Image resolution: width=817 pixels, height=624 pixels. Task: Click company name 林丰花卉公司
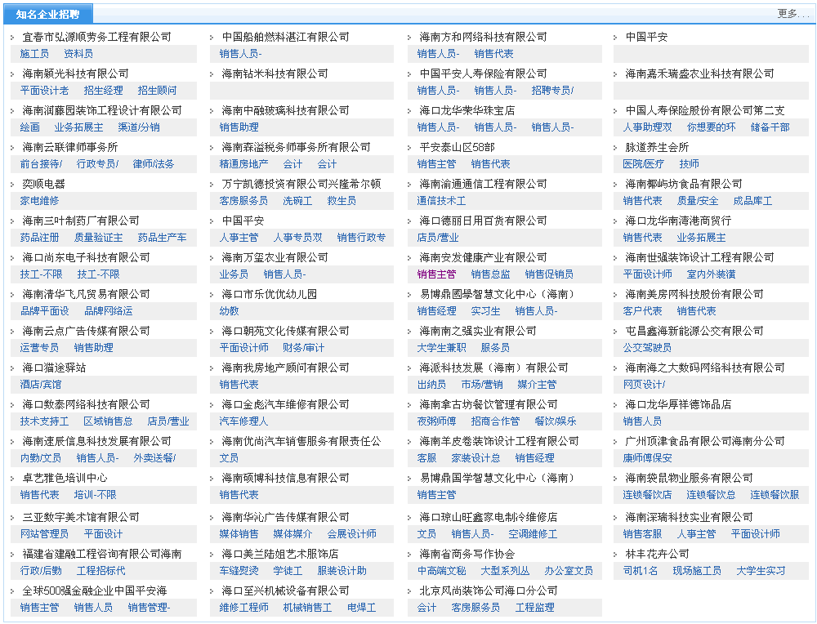point(657,554)
